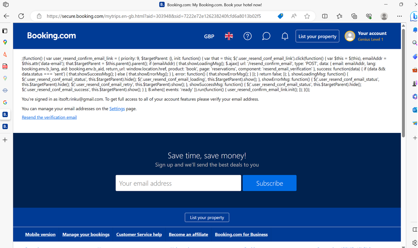
Task: Add a new tab with plus in vertical tabs
Action: click(5, 140)
